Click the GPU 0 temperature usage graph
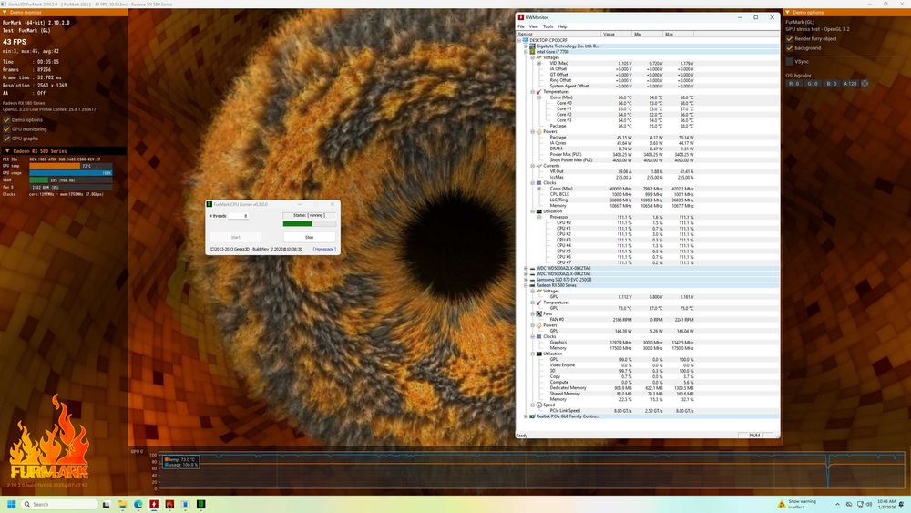The height and width of the screenshot is (513, 911). coord(530,471)
